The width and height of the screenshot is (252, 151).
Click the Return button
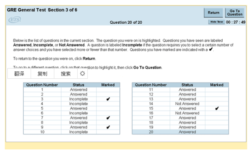click(x=214, y=13)
